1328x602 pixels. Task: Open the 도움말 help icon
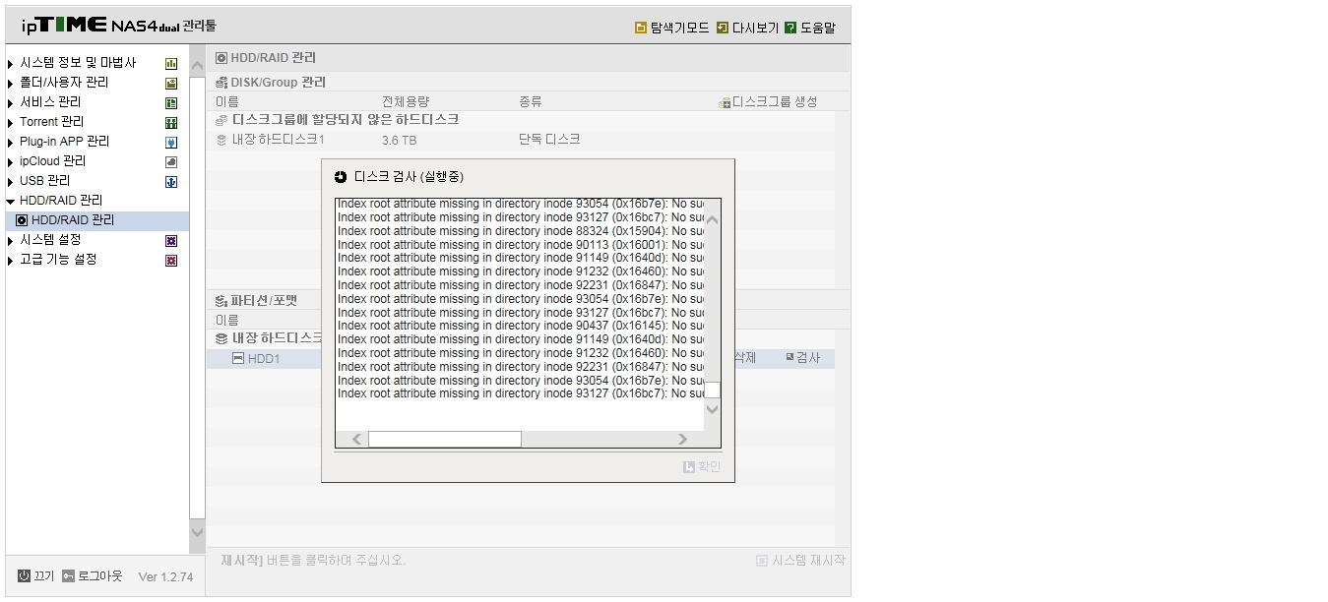pyautogui.click(x=790, y=29)
